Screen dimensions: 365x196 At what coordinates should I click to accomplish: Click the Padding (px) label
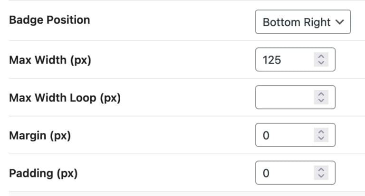click(x=43, y=173)
